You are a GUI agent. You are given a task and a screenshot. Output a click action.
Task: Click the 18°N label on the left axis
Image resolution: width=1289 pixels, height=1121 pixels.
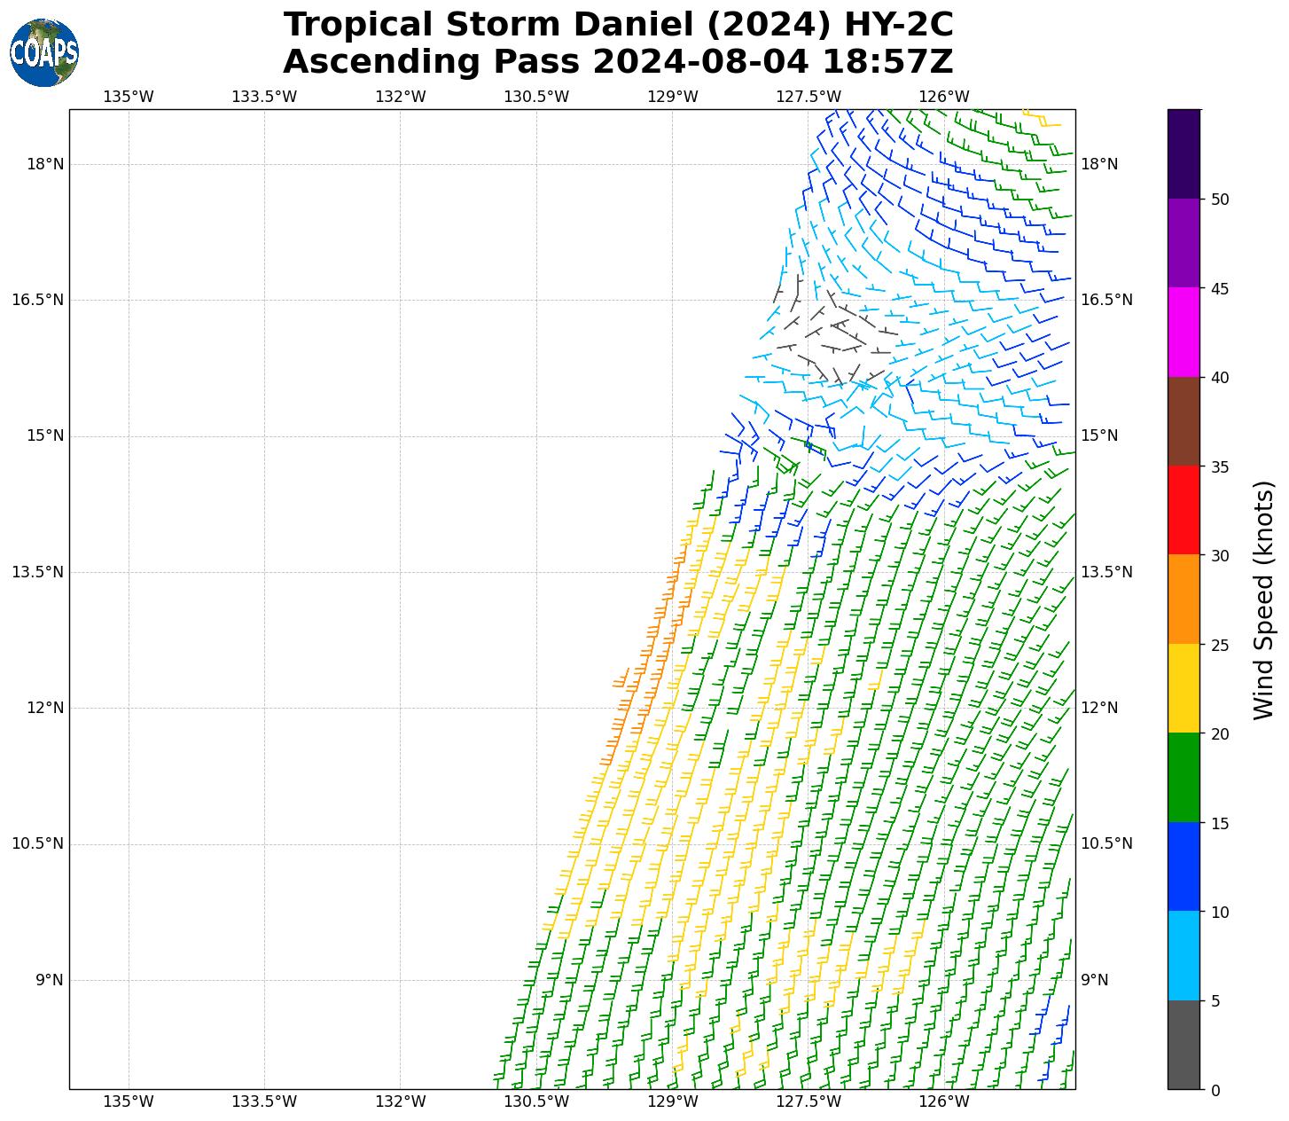[x=45, y=164]
